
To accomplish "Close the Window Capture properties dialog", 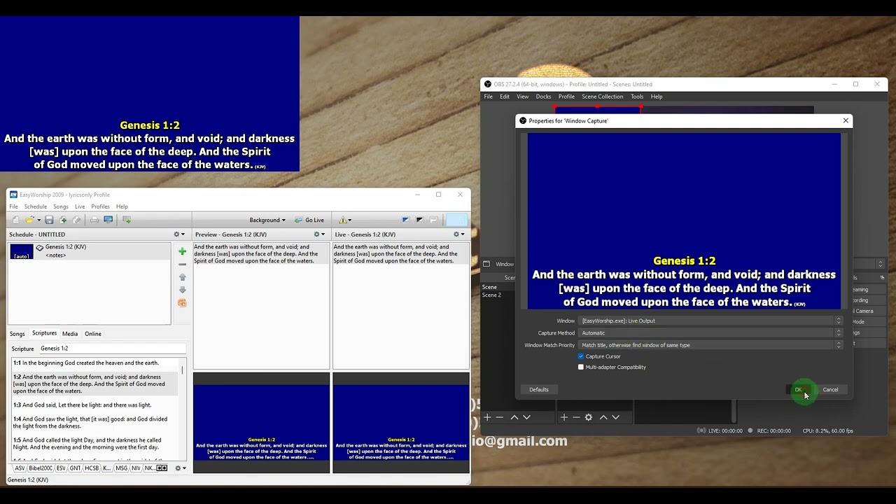I will click(846, 120).
